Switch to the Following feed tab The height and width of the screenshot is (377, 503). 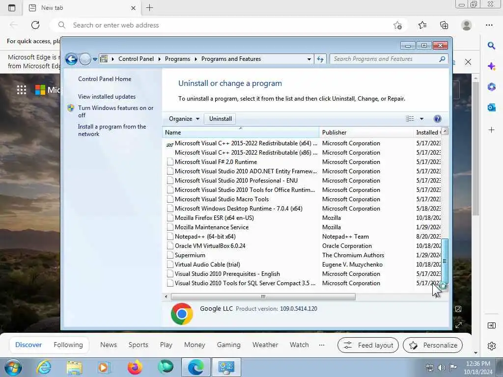[x=68, y=345]
